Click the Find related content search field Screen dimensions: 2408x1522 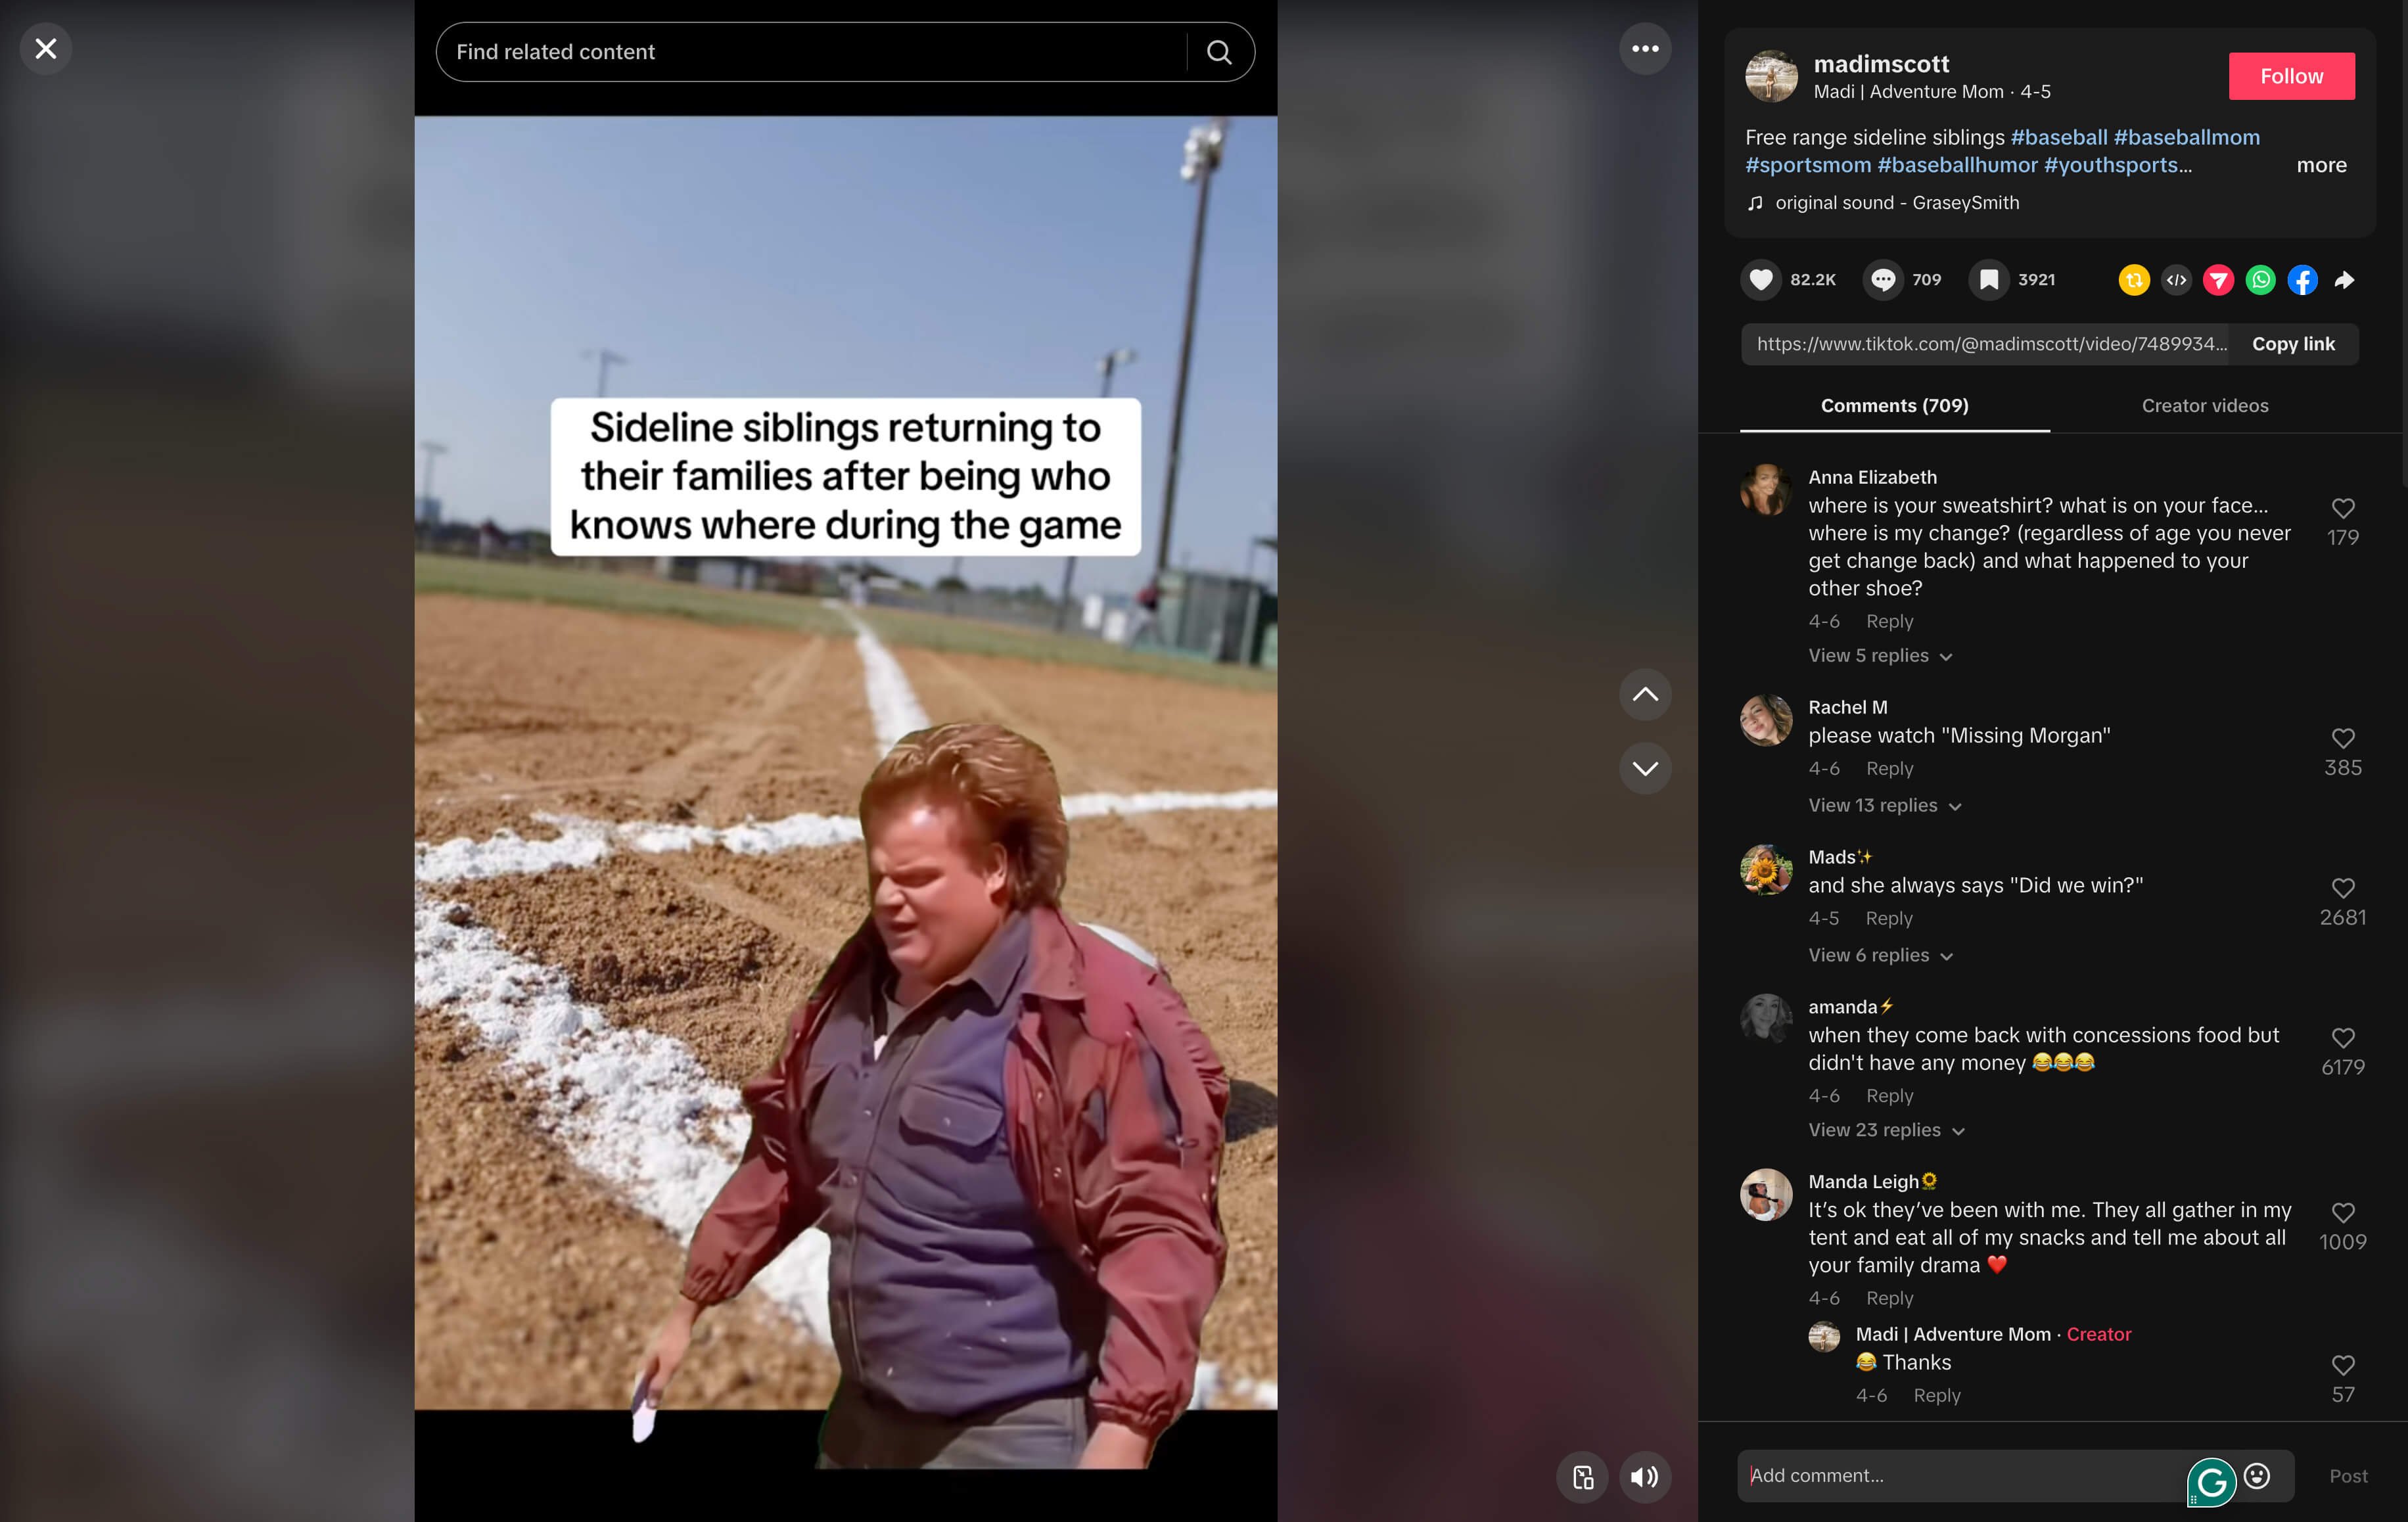(810, 52)
